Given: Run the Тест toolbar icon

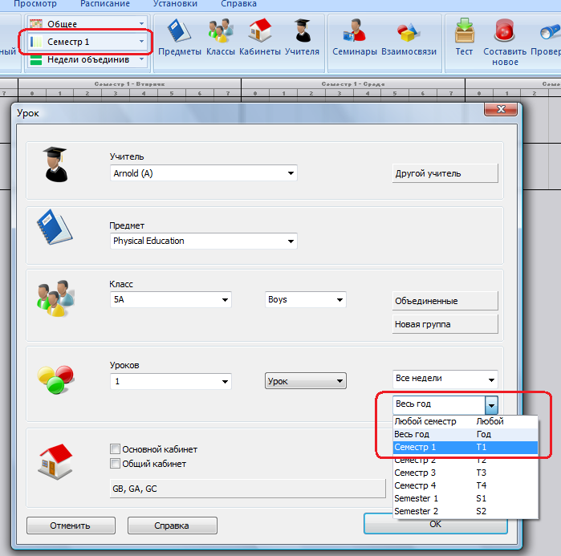Looking at the screenshot, I should 464,37.
